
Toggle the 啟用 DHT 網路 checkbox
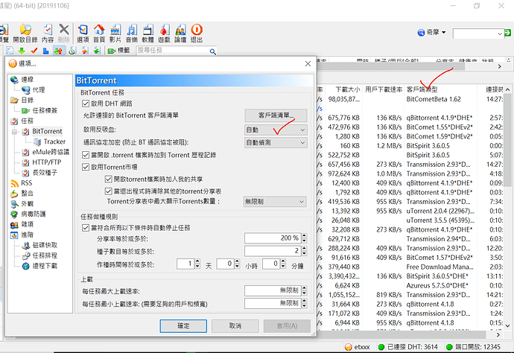(x=86, y=104)
